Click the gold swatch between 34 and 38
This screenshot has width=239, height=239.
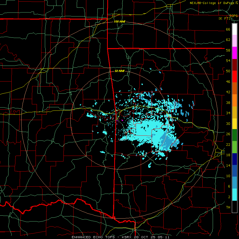click(234, 112)
